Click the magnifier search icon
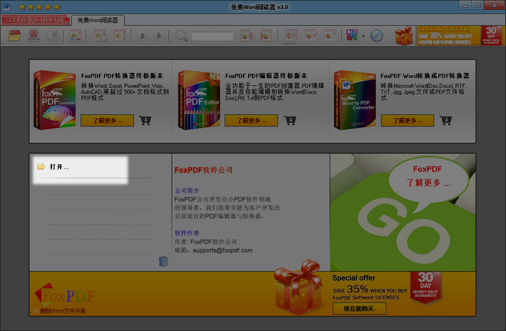 tap(182, 35)
